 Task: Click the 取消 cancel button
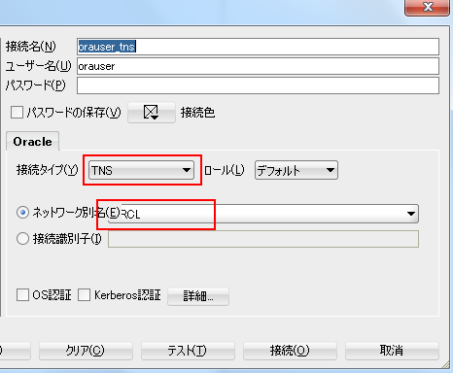tap(392, 351)
